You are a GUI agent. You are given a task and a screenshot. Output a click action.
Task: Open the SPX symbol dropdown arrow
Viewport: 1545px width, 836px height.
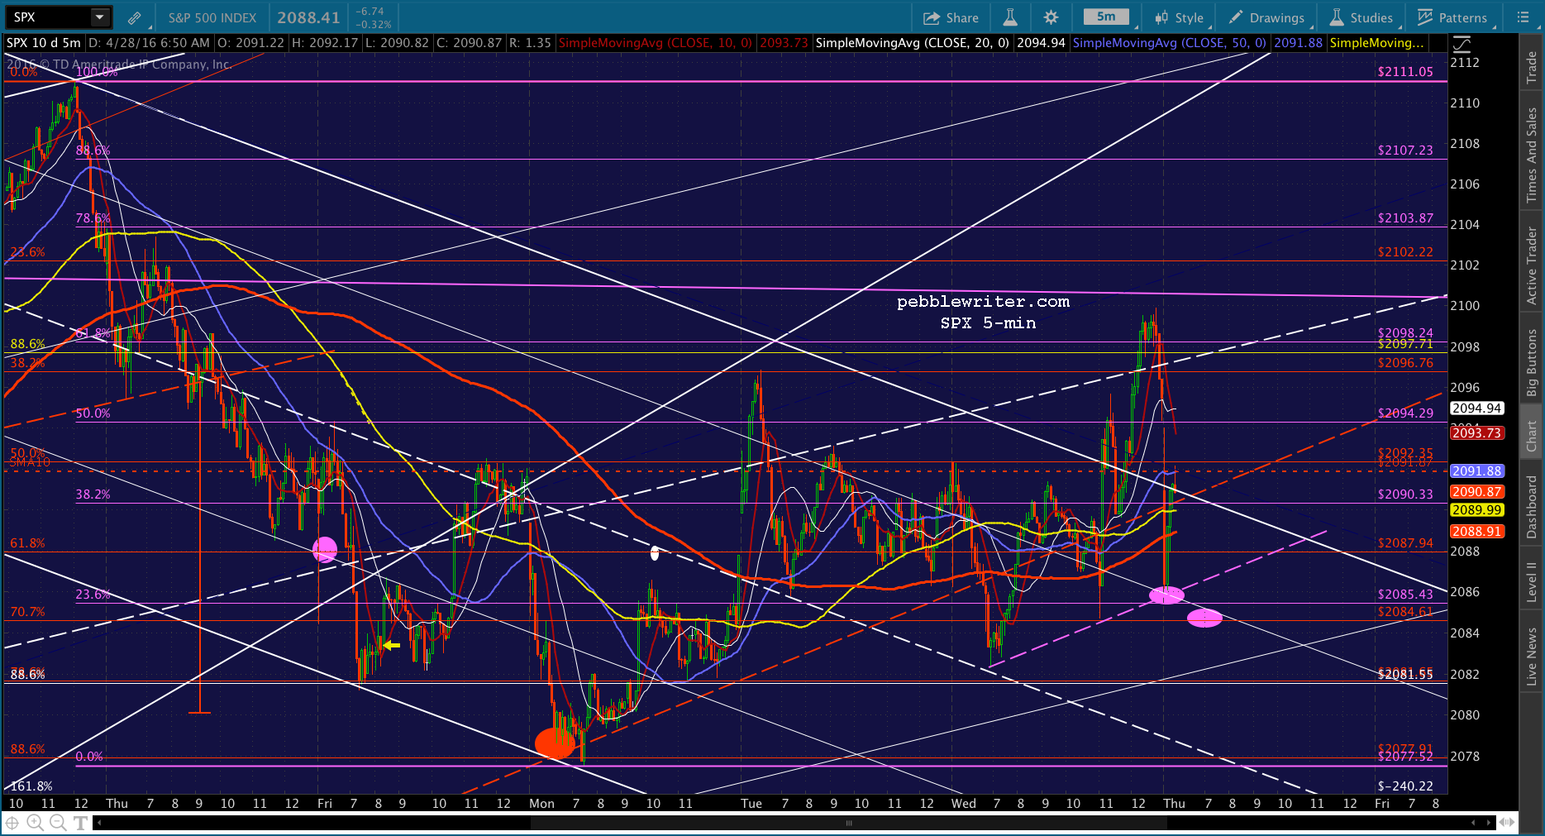pyautogui.click(x=99, y=17)
